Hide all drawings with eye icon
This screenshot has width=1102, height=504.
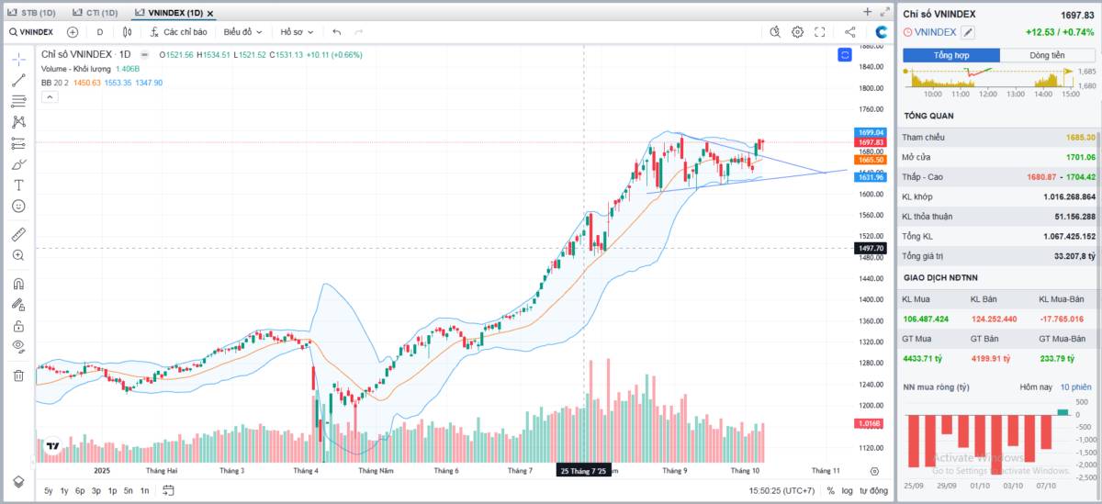pos(18,346)
